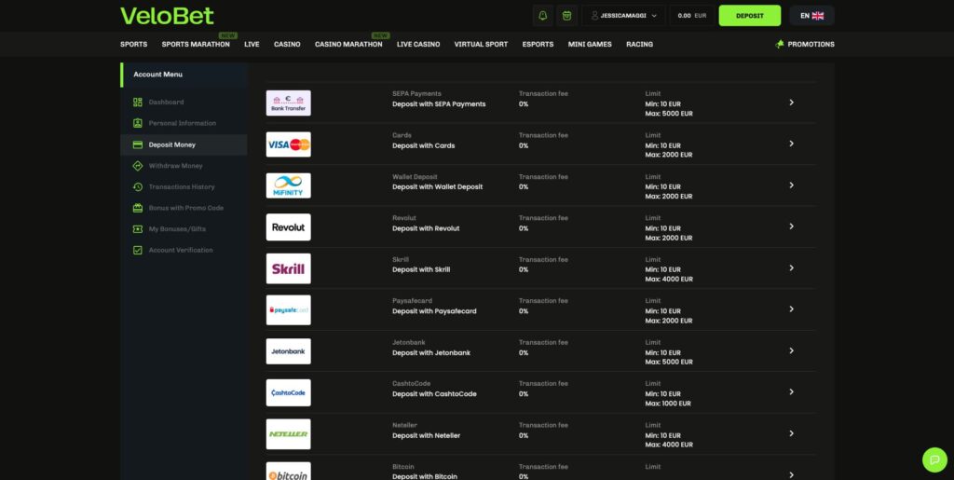Click the Withdraw Money sidebar icon
The height and width of the screenshot is (480, 954).
pyautogui.click(x=138, y=166)
